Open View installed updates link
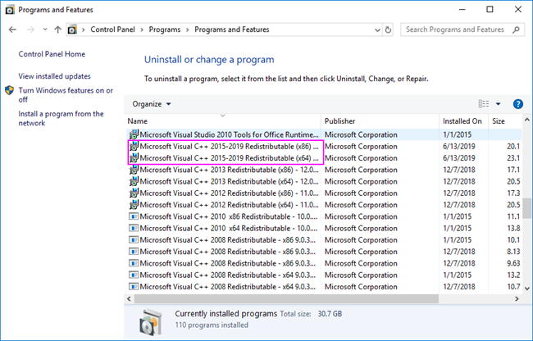The width and height of the screenshot is (533, 341). point(54,75)
